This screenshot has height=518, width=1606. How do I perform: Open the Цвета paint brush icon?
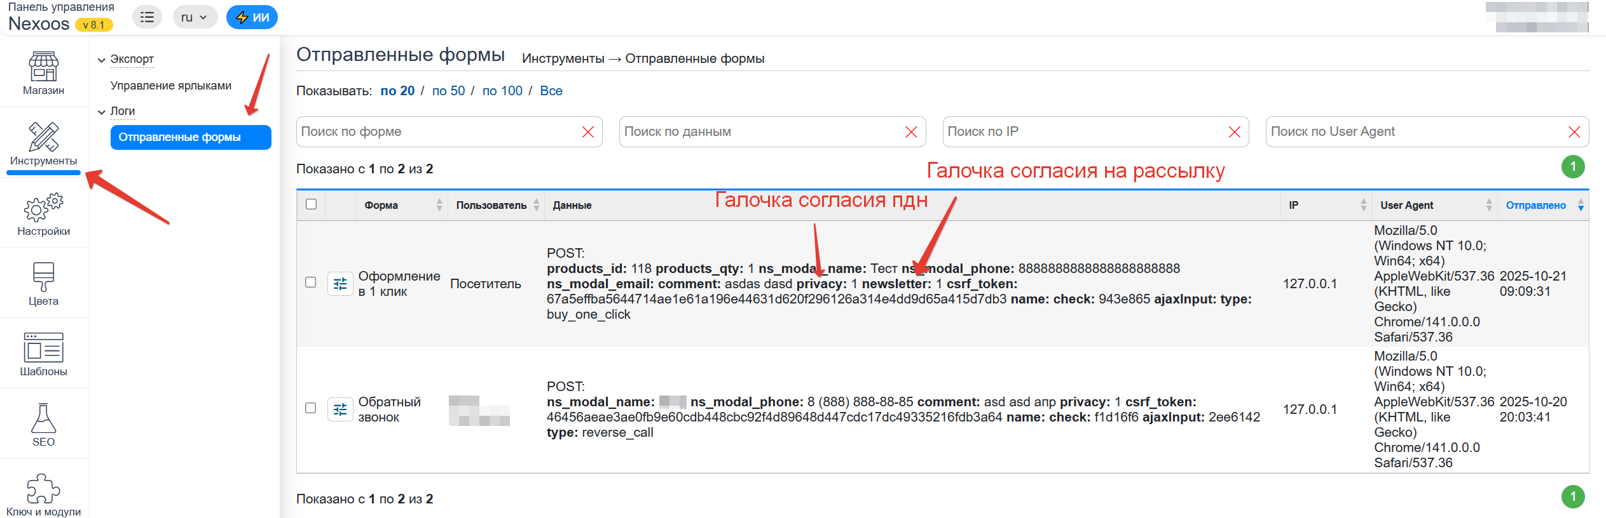(x=43, y=277)
